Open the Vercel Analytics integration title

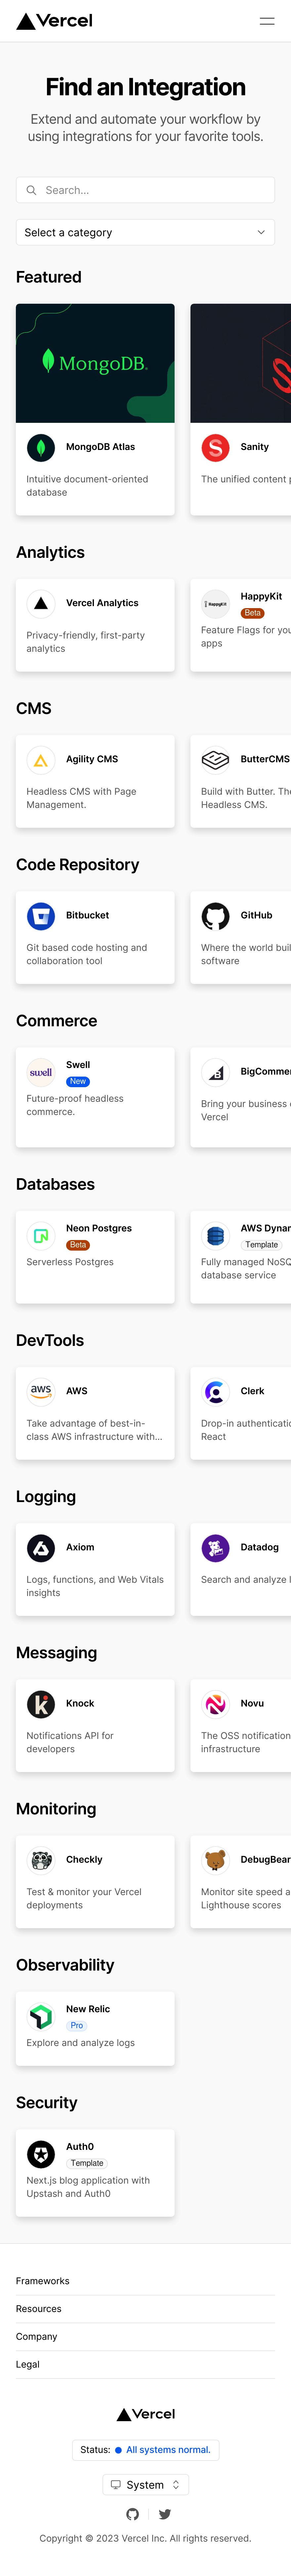tap(102, 603)
